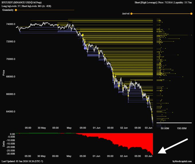Click the 68000.0 price axis label

(x=11, y=76)
